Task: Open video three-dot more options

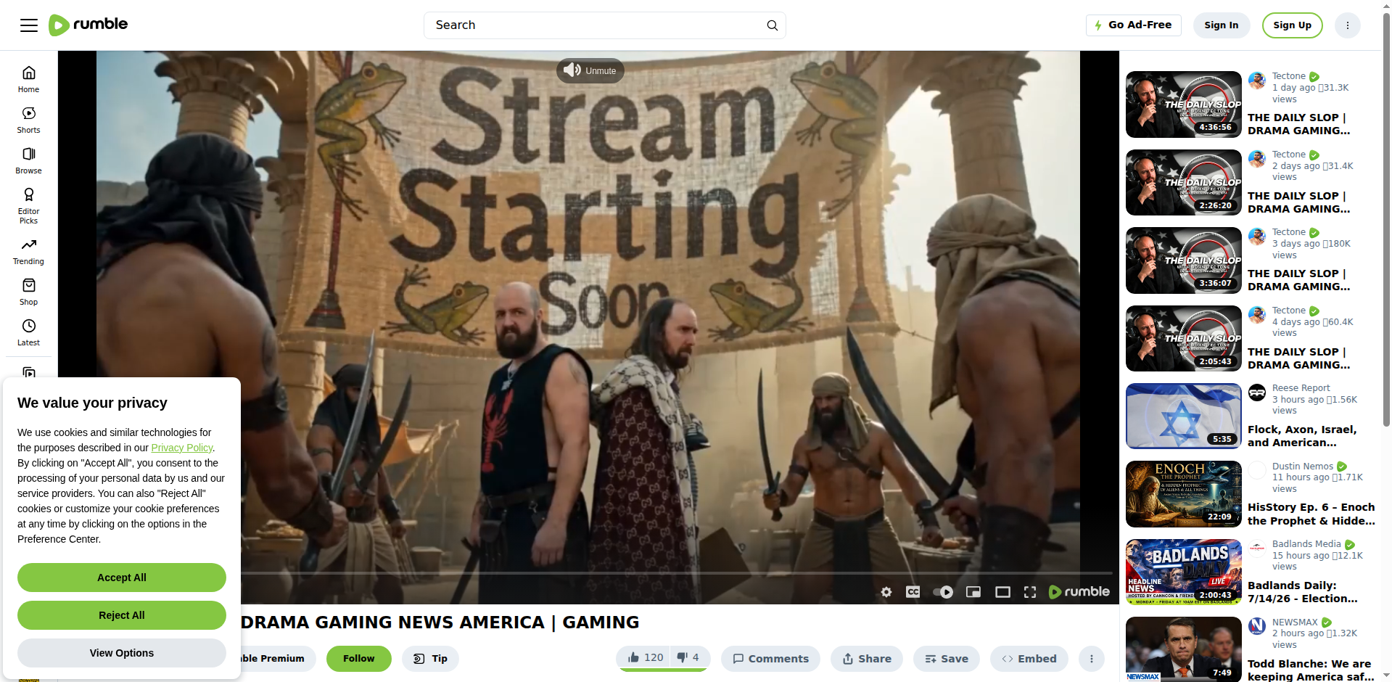Action: point(1091,659)
